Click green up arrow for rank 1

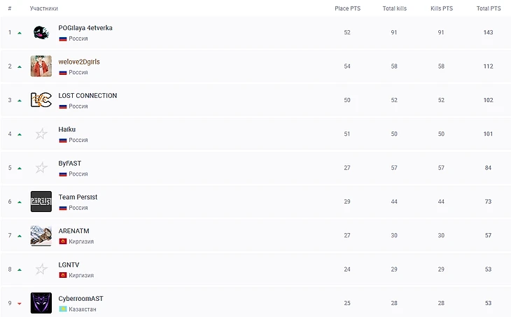click(20, 33)
